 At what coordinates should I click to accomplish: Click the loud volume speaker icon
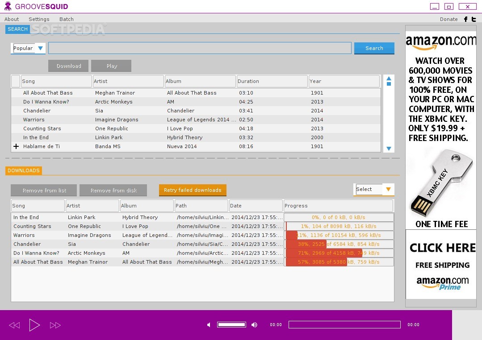tap(255, 325)
